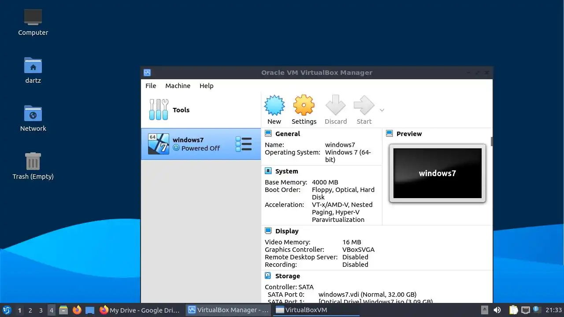Open the network connection tray icon

(526, 310)
